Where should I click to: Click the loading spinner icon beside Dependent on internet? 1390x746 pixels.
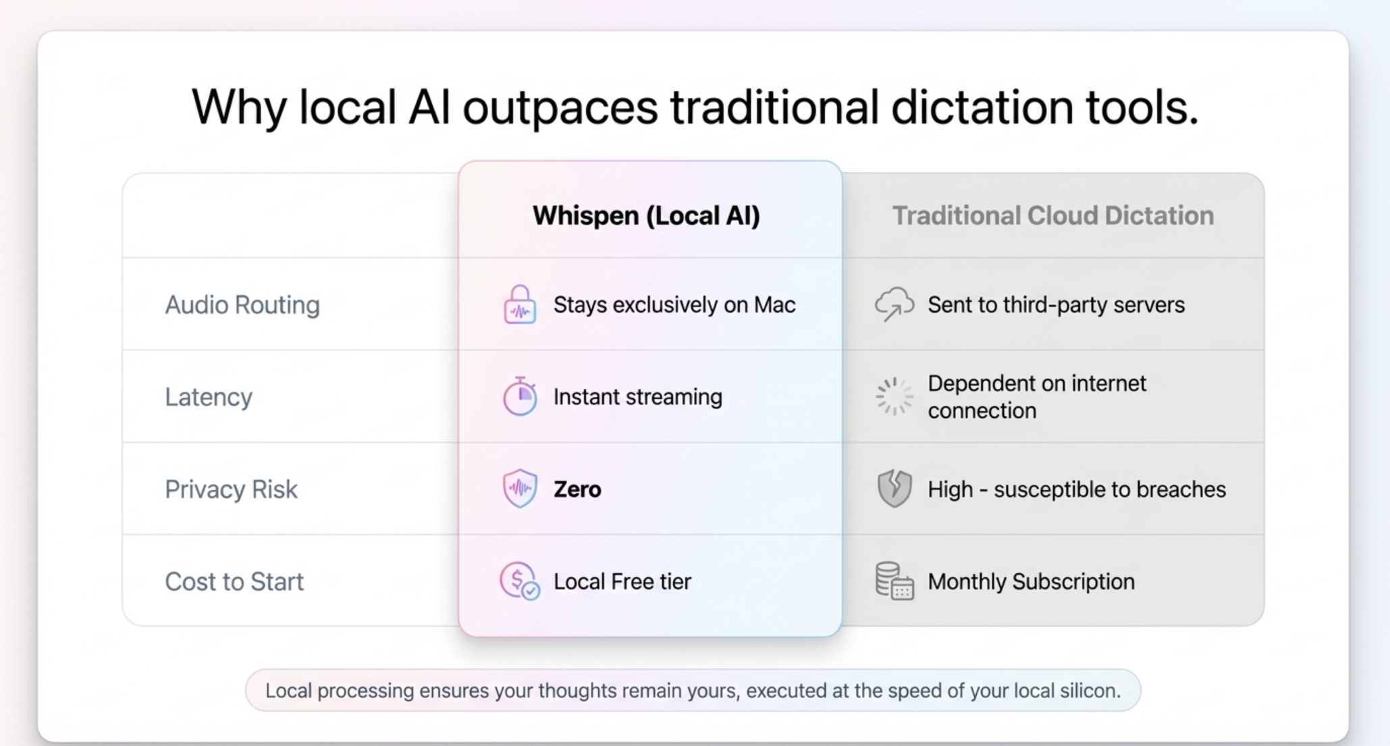[x=894, y=396]
